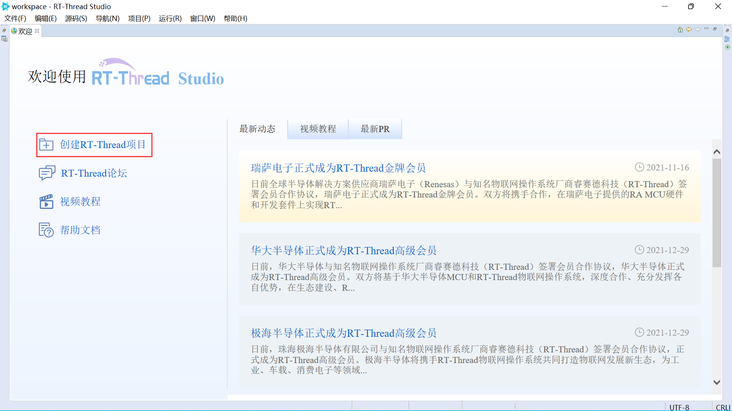Open the 运行(R) menu
The height and width of the screenshot is (411, 732).
pos(170,18)
